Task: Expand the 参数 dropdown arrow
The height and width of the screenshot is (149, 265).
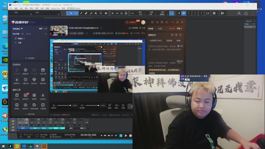Action: tap(31, 14)
